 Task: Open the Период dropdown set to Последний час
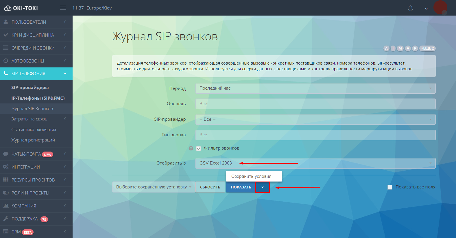[x=315, y=88]
